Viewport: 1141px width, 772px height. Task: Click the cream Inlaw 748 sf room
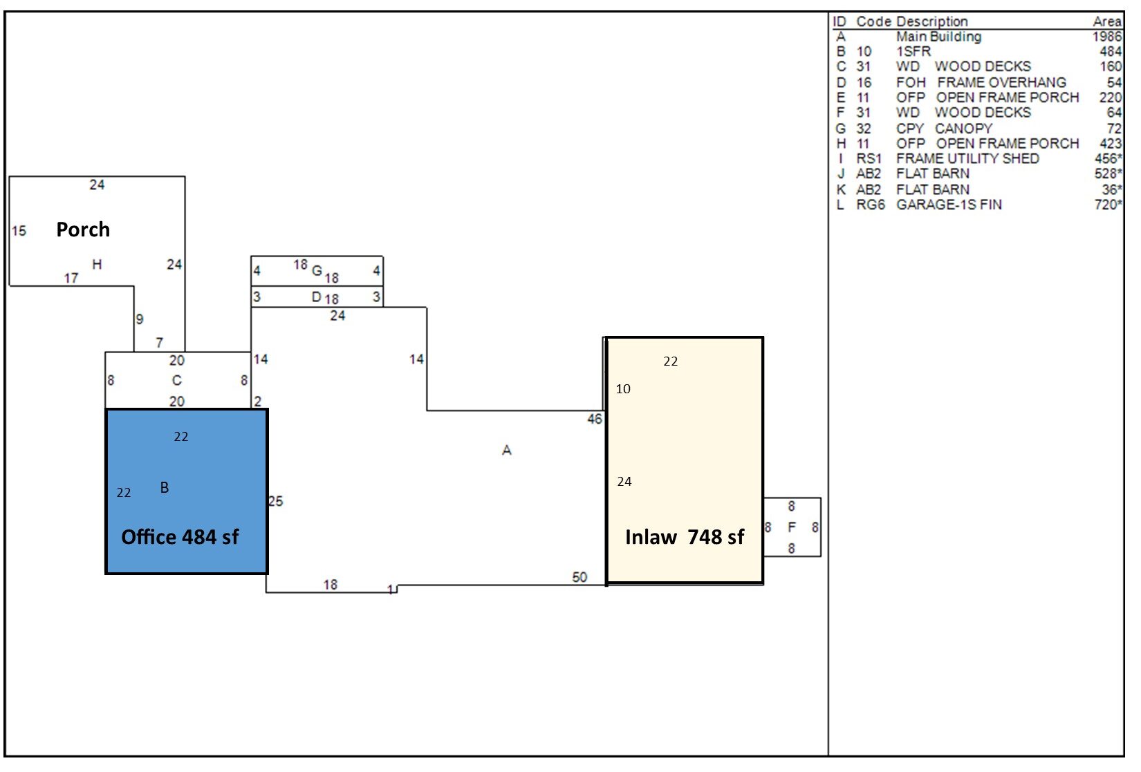685,460
